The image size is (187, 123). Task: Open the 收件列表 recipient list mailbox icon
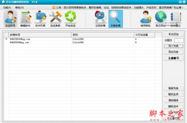[x=40, y=19]
